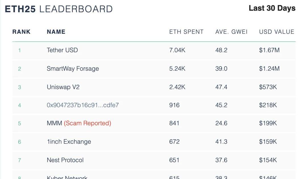Click 1inch Exchange's 41.3 gwei value
Viewport: 306px width, 179px height.
click(x=221, y=142)
